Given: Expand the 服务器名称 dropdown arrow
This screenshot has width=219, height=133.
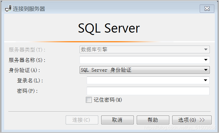Looking at the screenshot, I should click(x=206, y=60).
